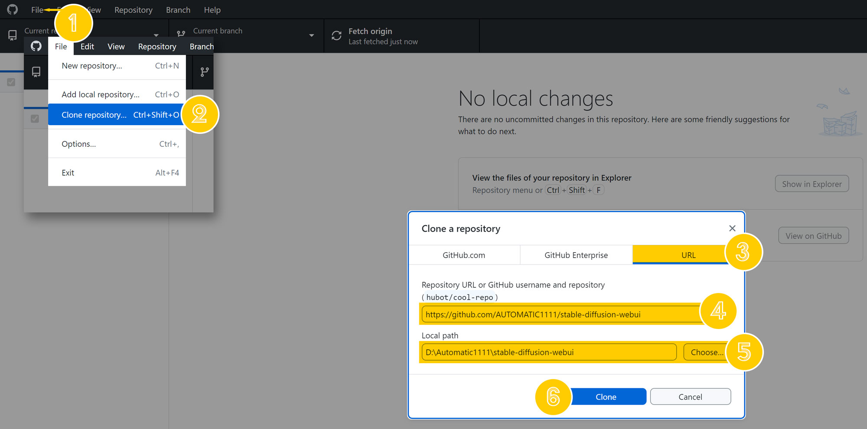Click 'View the files of your repository in Explorer' text

pyautogui.click(x=551, y=178)
